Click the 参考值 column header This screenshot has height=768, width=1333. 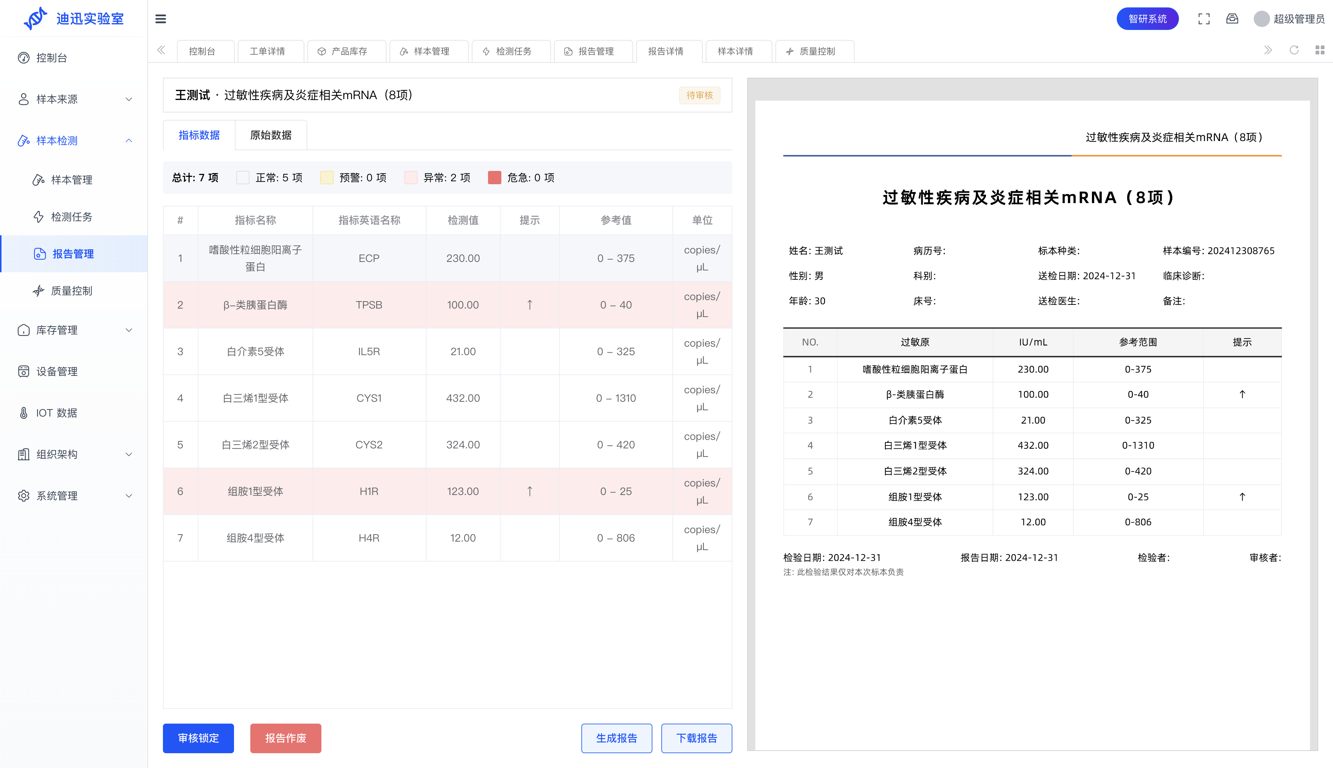click(x=616, y=220)
